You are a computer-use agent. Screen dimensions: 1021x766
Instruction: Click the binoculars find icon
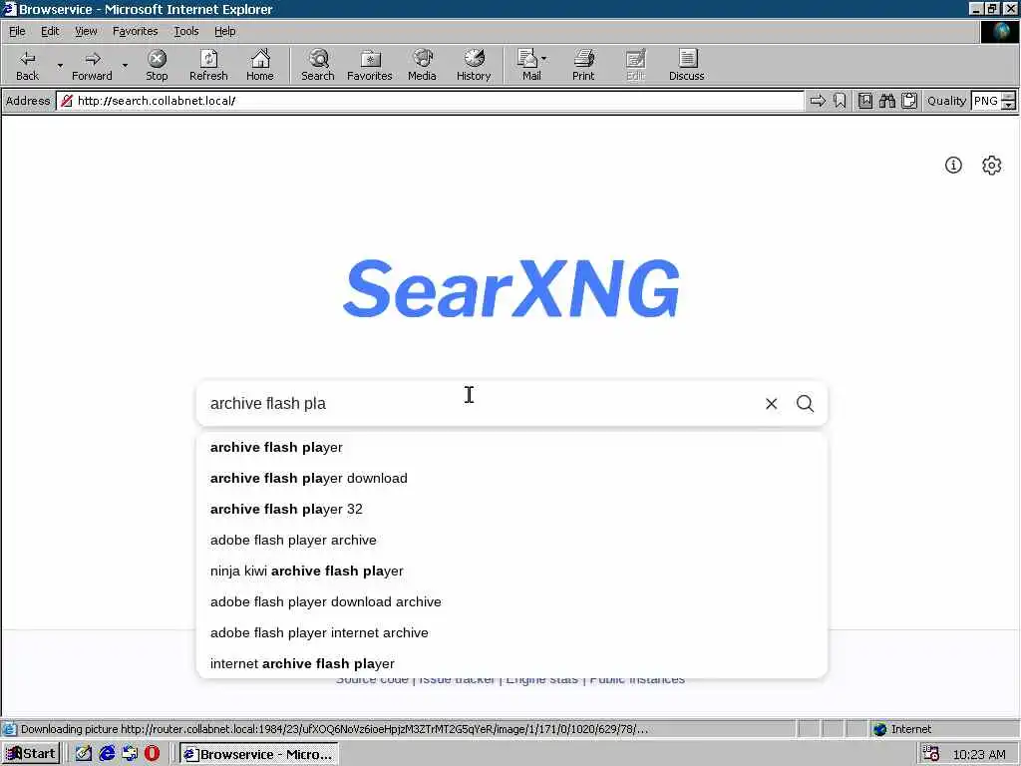[x=886, y=101]
